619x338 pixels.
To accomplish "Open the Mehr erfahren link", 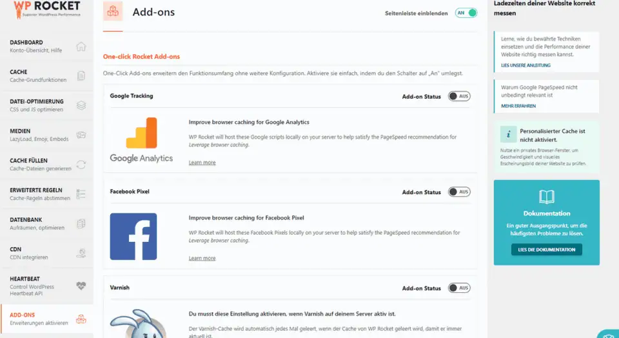I will (518, 106).
